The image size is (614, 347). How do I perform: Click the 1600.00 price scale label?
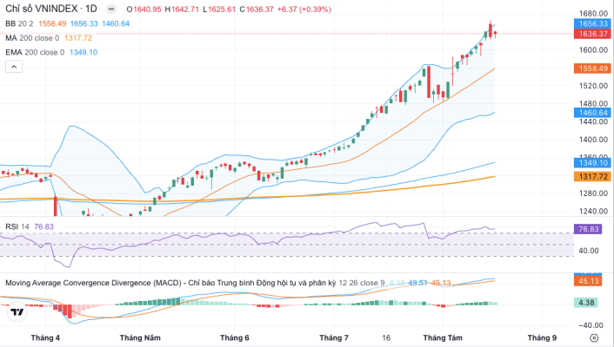593,50
